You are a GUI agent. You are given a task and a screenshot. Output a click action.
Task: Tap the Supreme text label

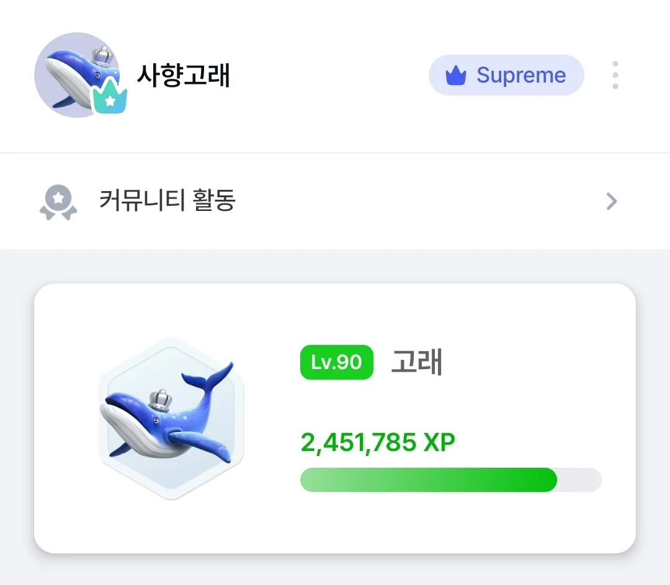point(521,76)
